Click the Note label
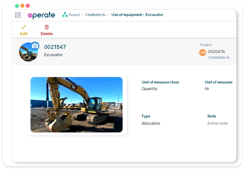Image resolution: width=245 pixels, height=170 pixels. 212,116
